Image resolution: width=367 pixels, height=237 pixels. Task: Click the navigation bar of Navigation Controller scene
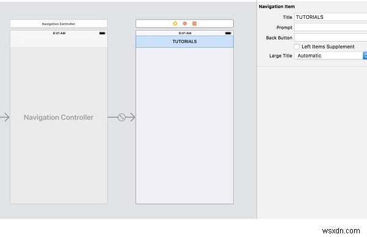coord(59,42)
